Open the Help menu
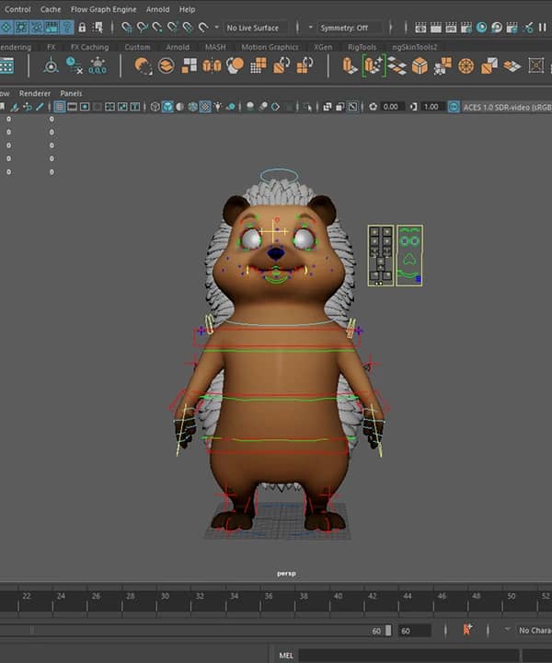The image size is (552, 663). [x=187, y=9]
